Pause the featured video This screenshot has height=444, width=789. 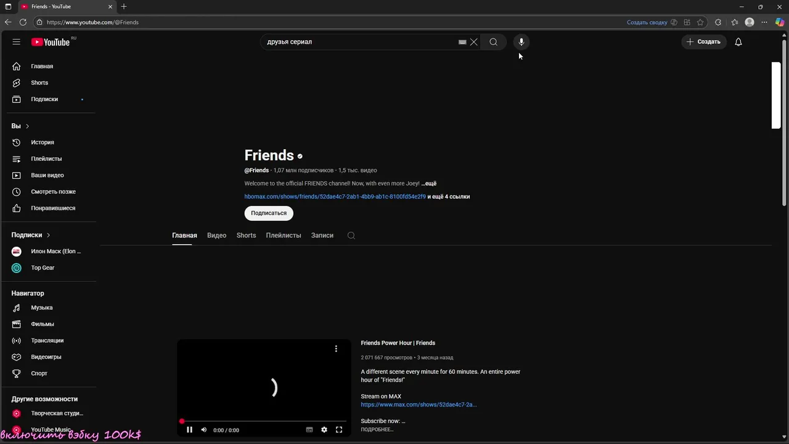[x=189, y=430]
